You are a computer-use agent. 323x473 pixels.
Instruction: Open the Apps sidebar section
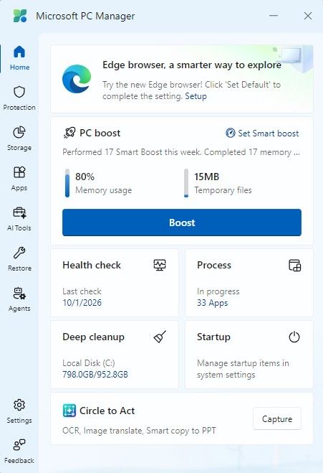pos(19,179)
